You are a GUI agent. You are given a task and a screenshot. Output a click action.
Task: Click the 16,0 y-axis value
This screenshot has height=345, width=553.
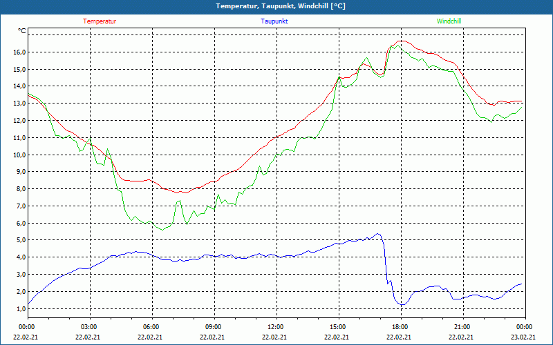pyautogui.click(x=20, y=52)
